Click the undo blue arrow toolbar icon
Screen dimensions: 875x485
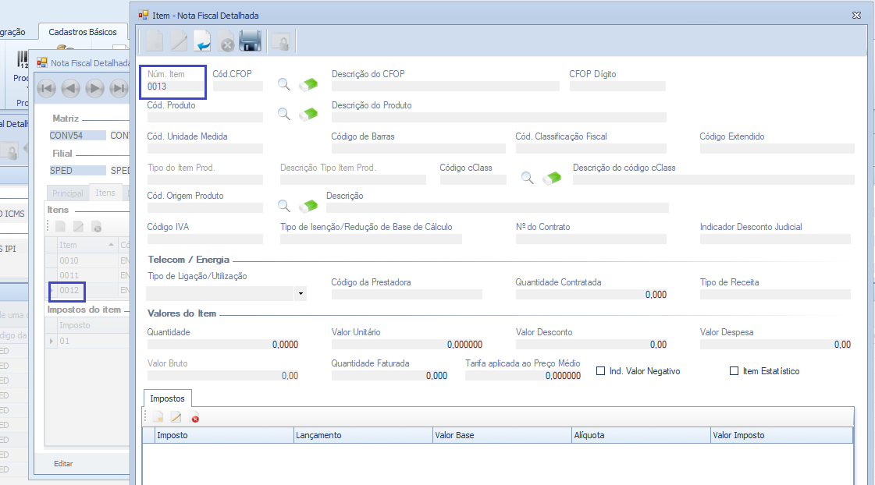[x=203, y=41]
